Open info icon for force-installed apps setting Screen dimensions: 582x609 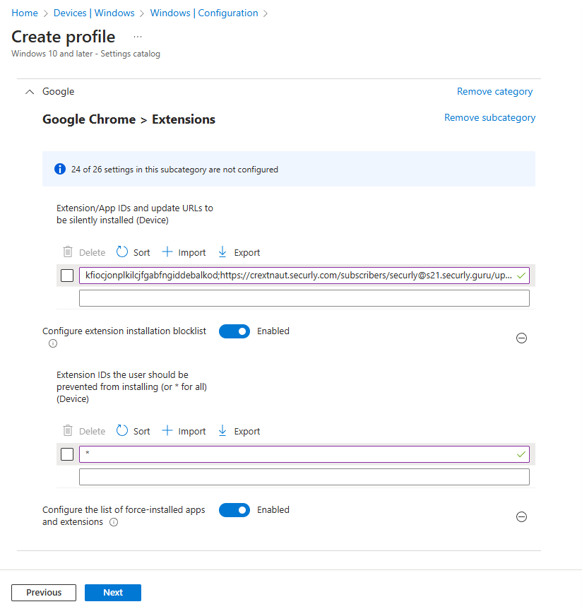[x=114, y=522]
